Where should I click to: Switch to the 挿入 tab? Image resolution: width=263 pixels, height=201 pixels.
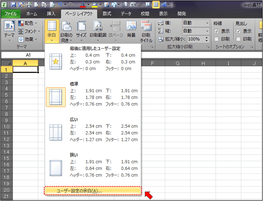[x=51, y=14]
